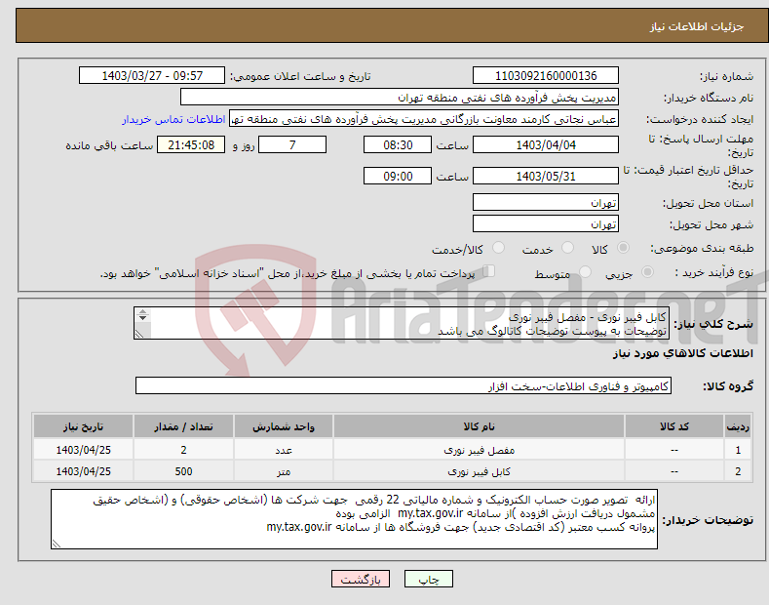Click scroll-up arrow in شرح کلی نیاز box
The image size is (769, 605).
tap(142, 311)
